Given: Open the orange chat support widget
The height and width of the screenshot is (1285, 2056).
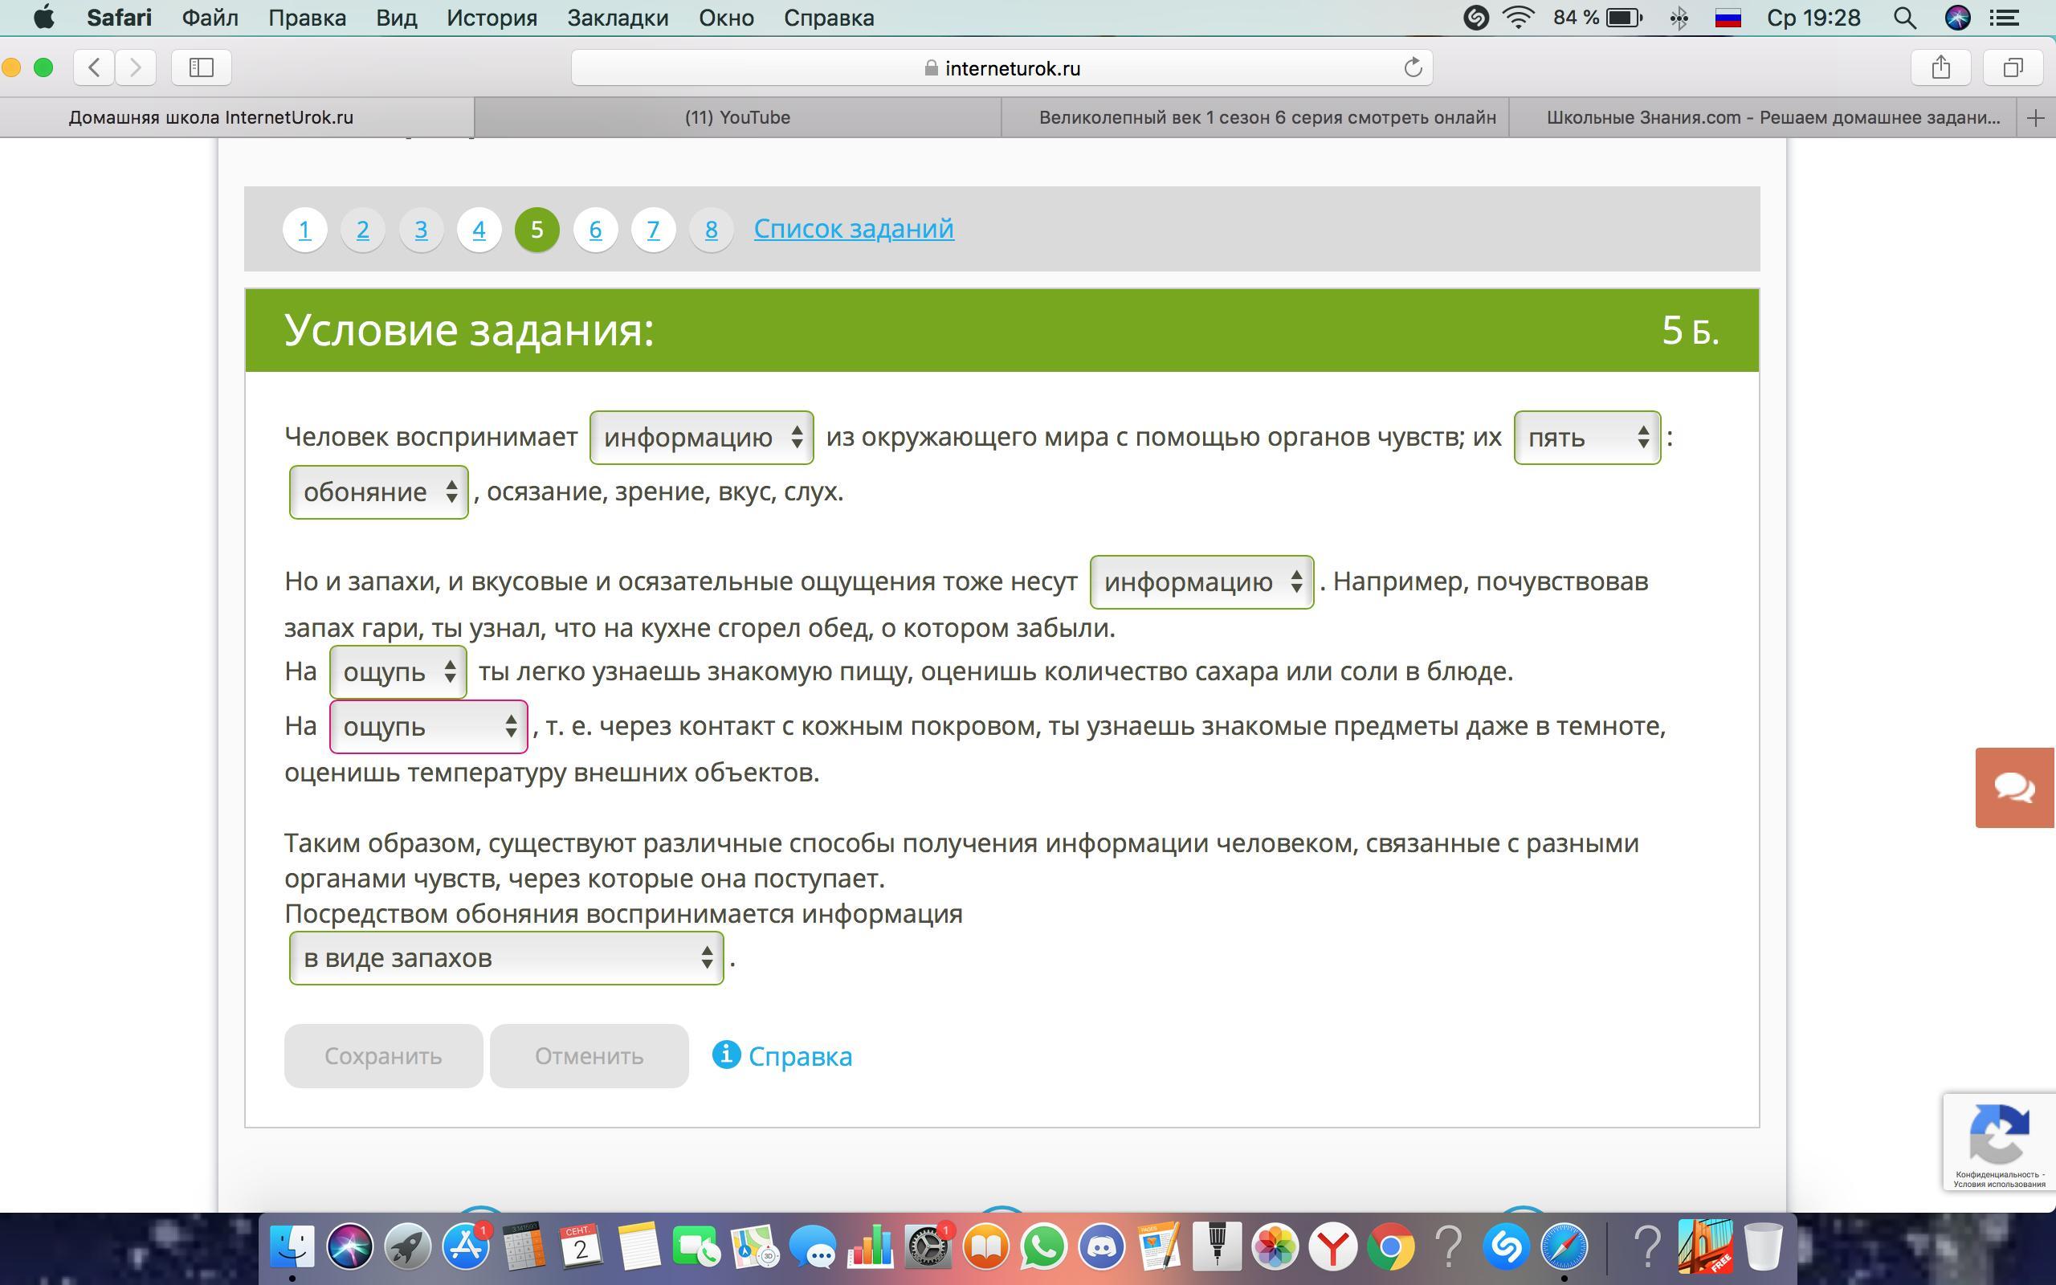Looking at the screenshot, I should tap(2014, 788).
